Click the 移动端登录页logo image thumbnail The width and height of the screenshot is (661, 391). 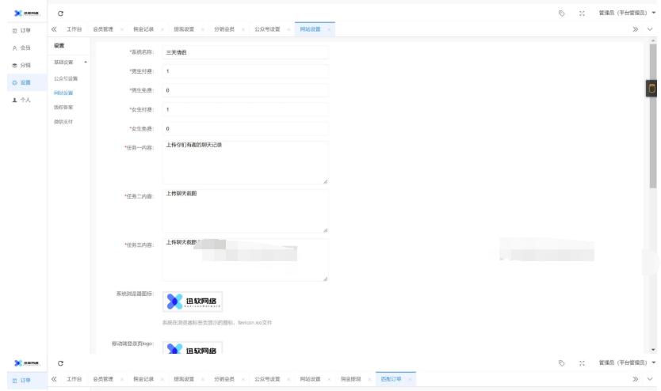[193, 347]
